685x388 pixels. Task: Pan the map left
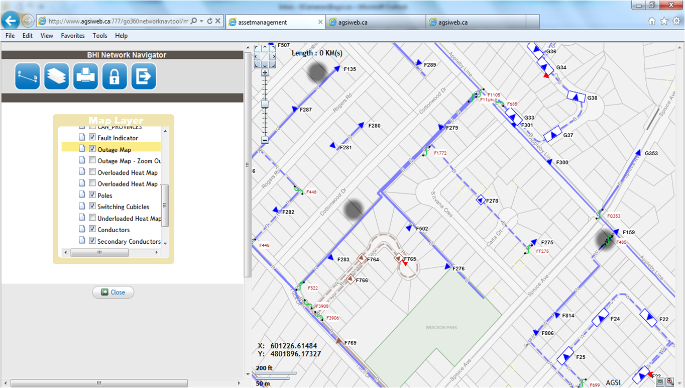pos(257,56)
